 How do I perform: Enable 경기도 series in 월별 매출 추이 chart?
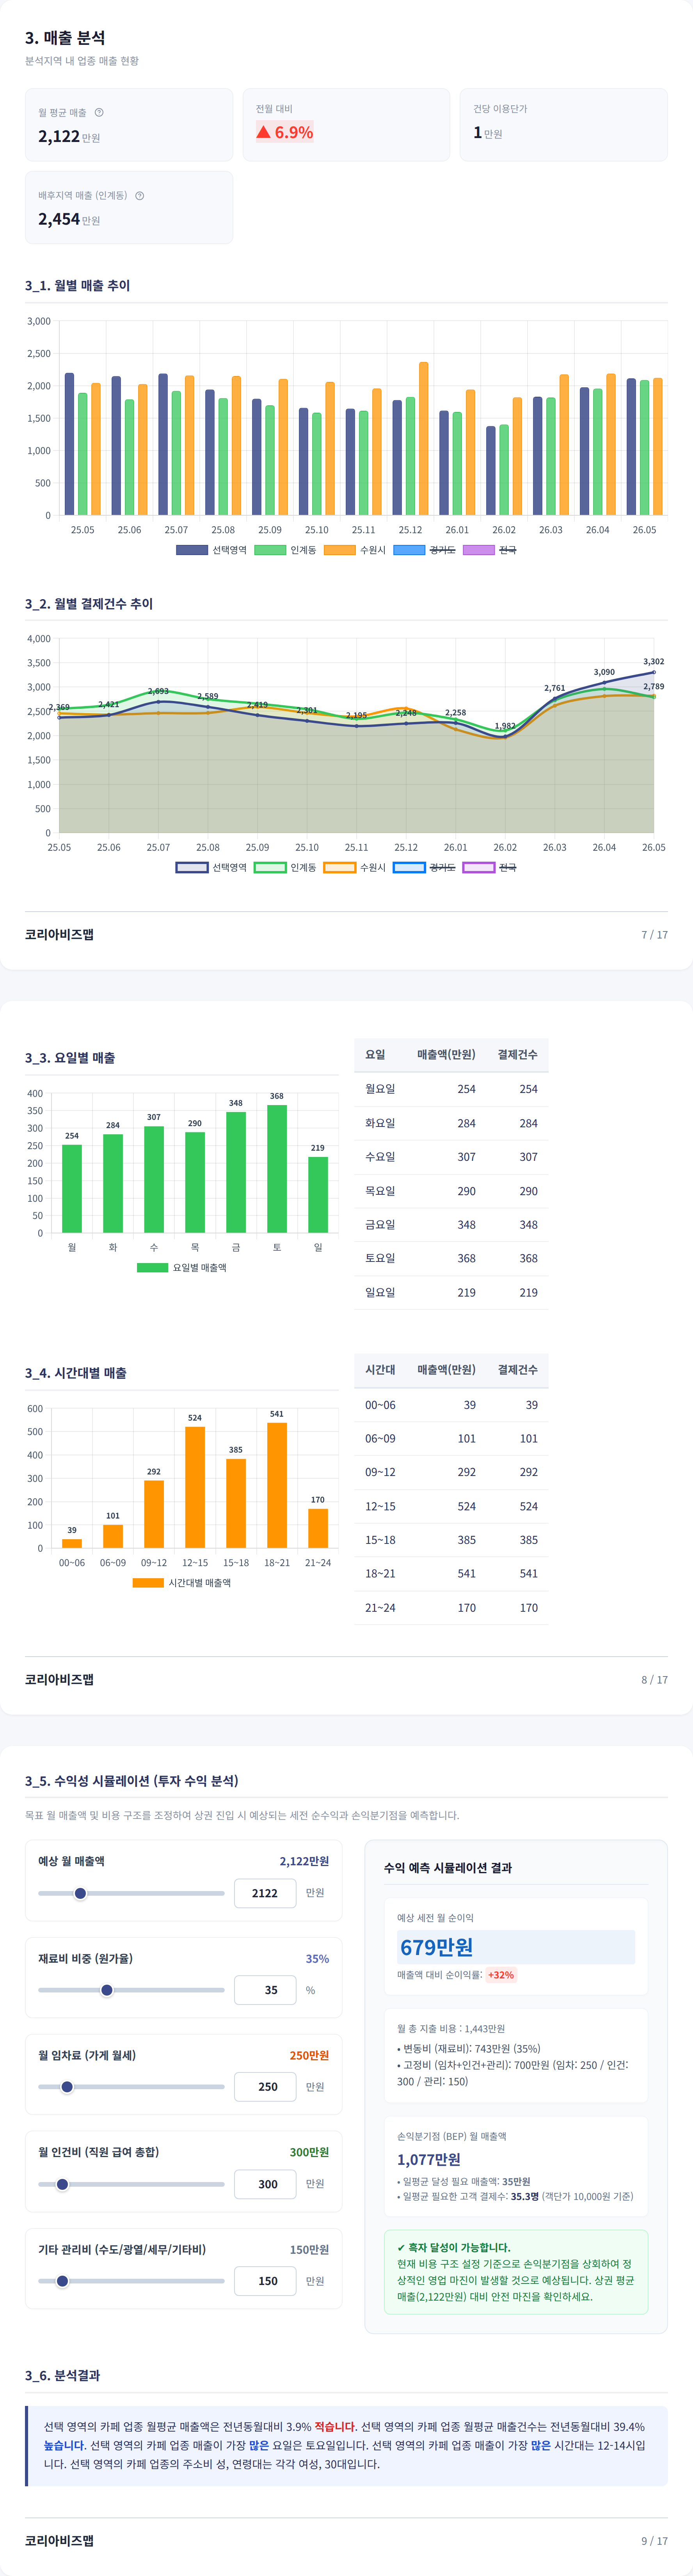(x=424, y=550)
